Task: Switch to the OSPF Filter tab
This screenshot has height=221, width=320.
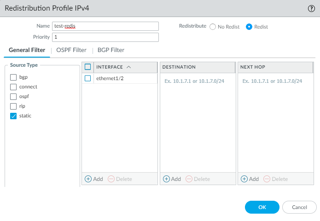Action: [x=71, y=50]
